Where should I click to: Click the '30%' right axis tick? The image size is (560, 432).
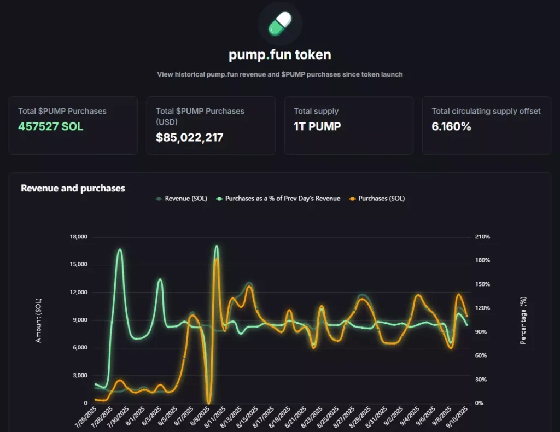point(481,379)
